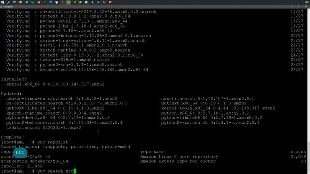Click 'ca-certificates.noarch' updated entry

[67, 103]
